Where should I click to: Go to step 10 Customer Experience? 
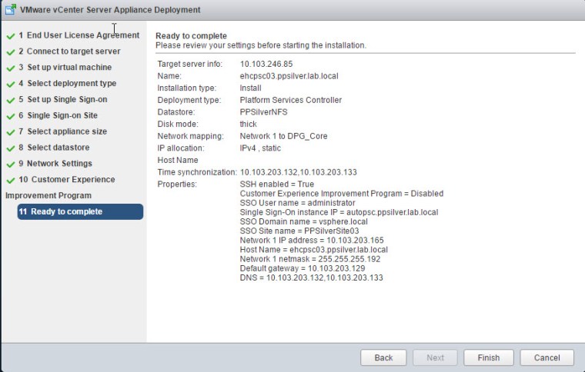pyautogui.click(x=67, y=179)
